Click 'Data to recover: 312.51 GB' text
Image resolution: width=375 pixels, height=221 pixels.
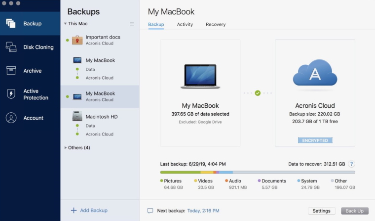317,164
